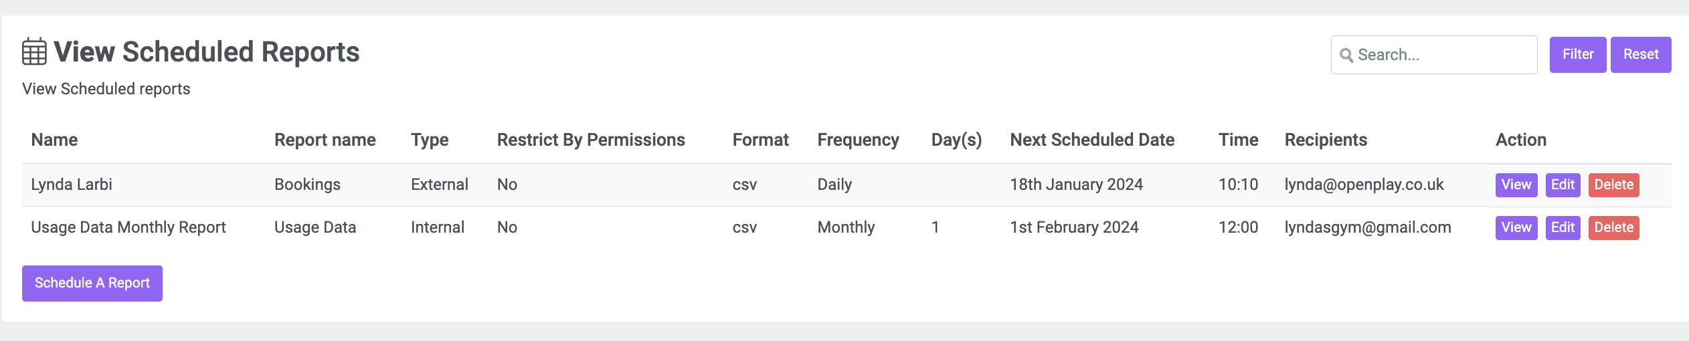Select the Report name column header

[x=325, y=140]
